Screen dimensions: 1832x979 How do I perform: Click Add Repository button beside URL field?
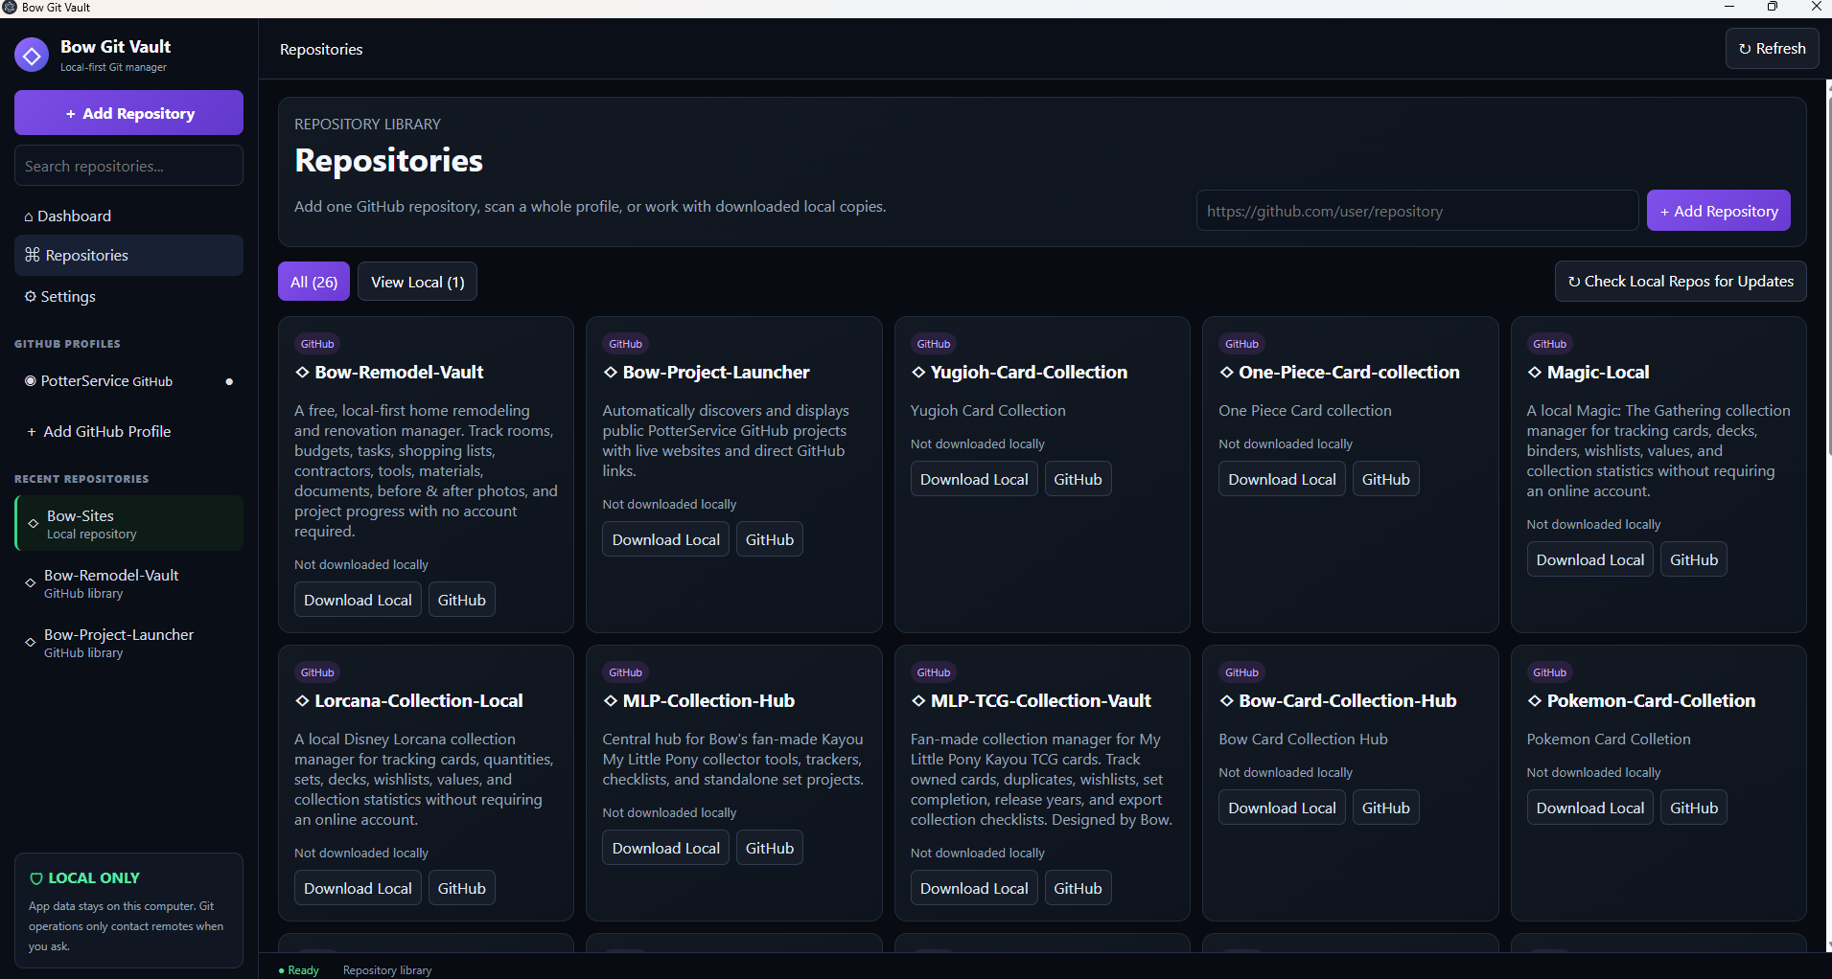pyautogui.click(x=1718, y=211)
